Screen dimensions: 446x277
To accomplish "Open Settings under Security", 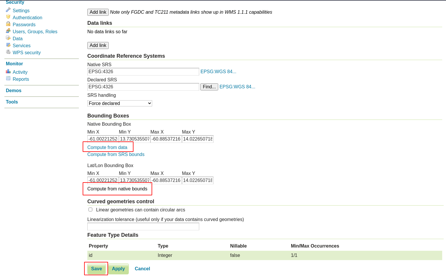I will 21,10.
